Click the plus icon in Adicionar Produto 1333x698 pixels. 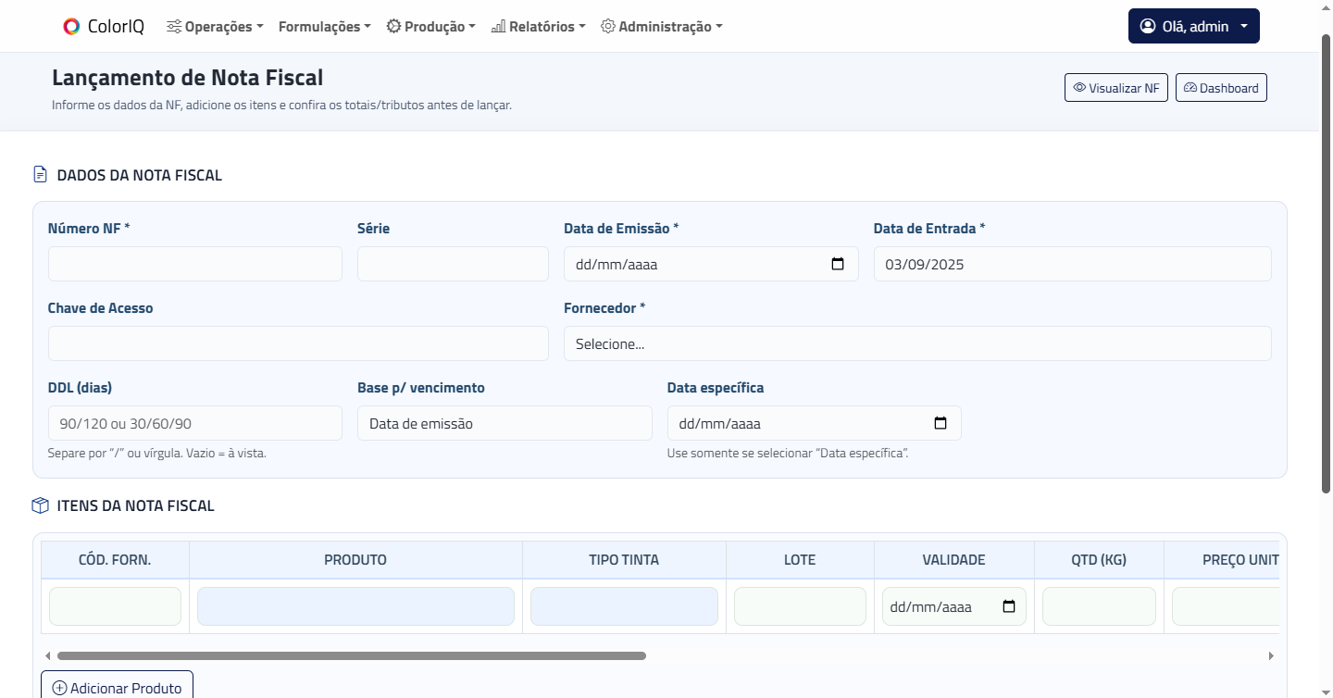[x=59, y=688]
